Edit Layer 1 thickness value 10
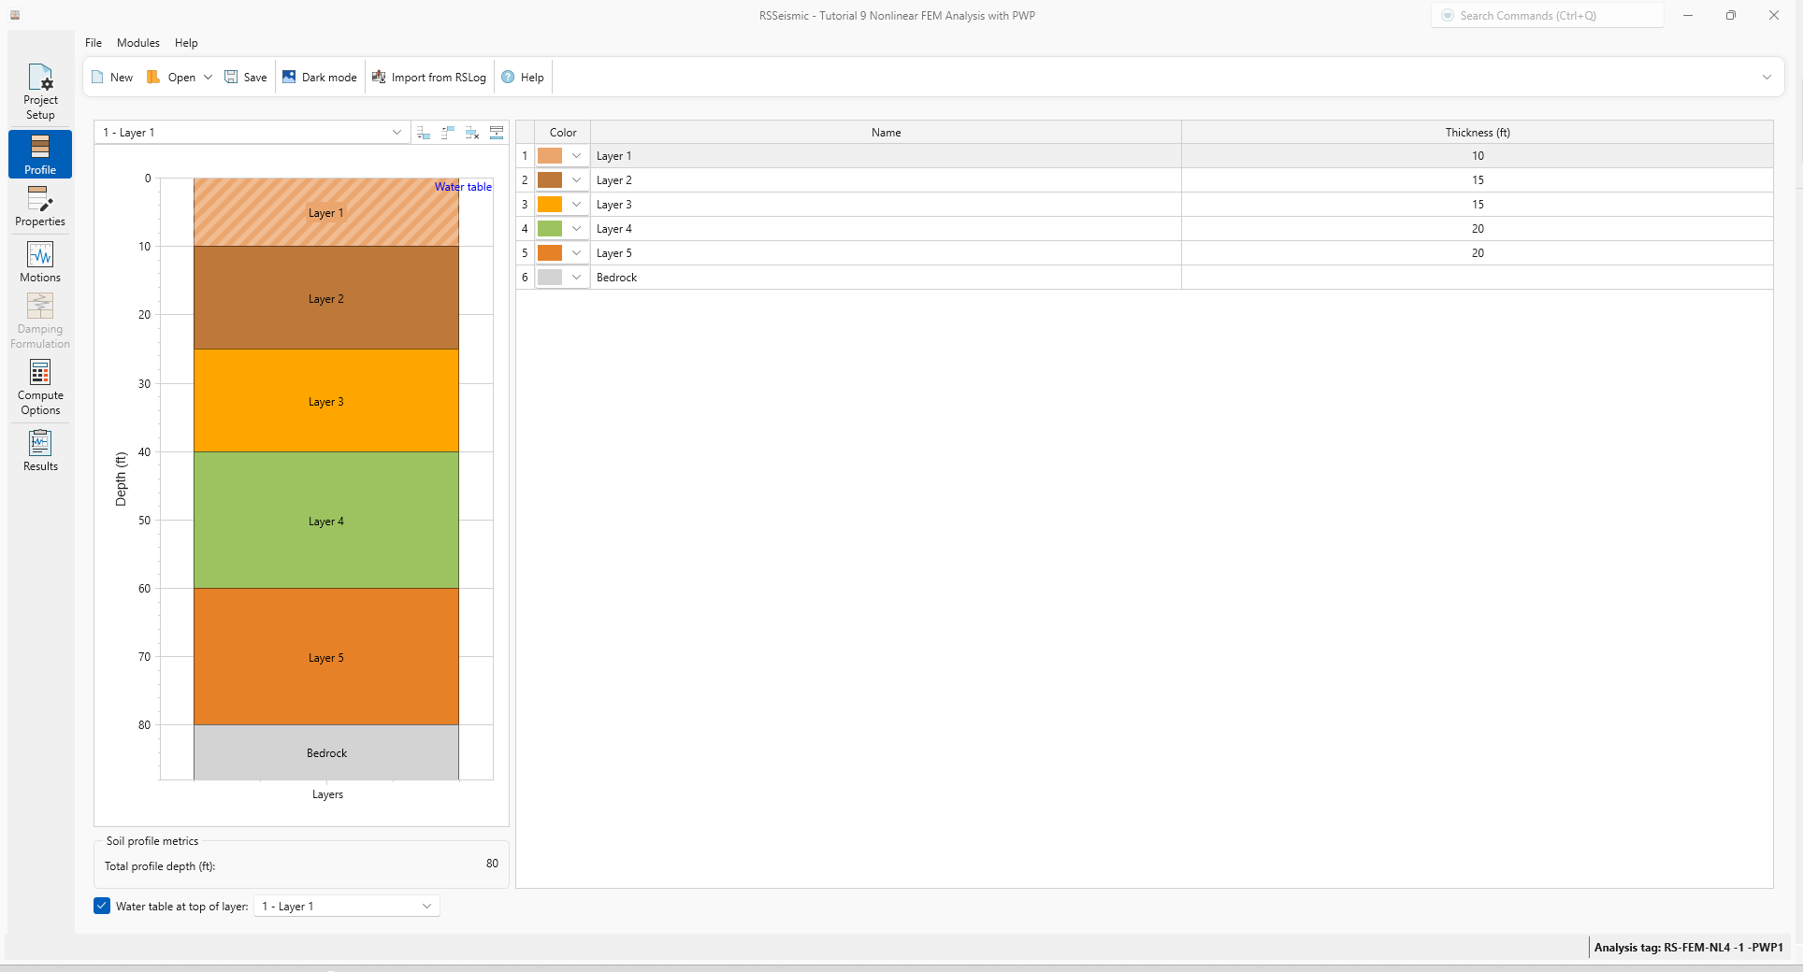This screenshot has width=1803, height=972. pos(1478,156)
